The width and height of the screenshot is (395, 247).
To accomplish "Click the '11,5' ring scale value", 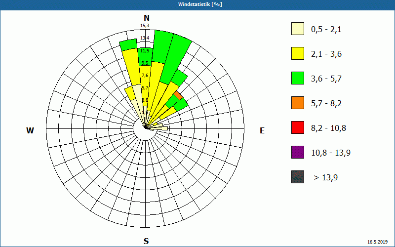I will [x=145, y=51].
